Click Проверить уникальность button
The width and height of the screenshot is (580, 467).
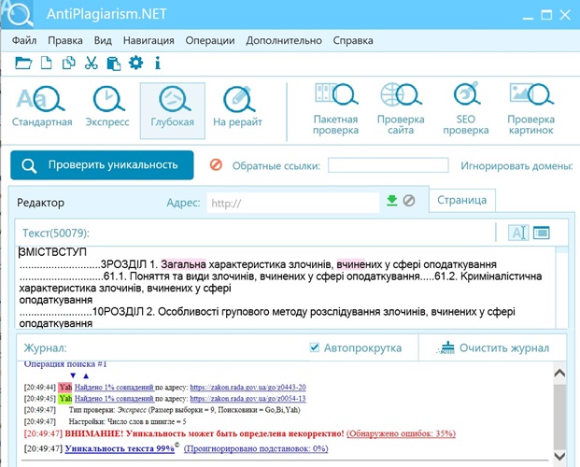point(102,165)
